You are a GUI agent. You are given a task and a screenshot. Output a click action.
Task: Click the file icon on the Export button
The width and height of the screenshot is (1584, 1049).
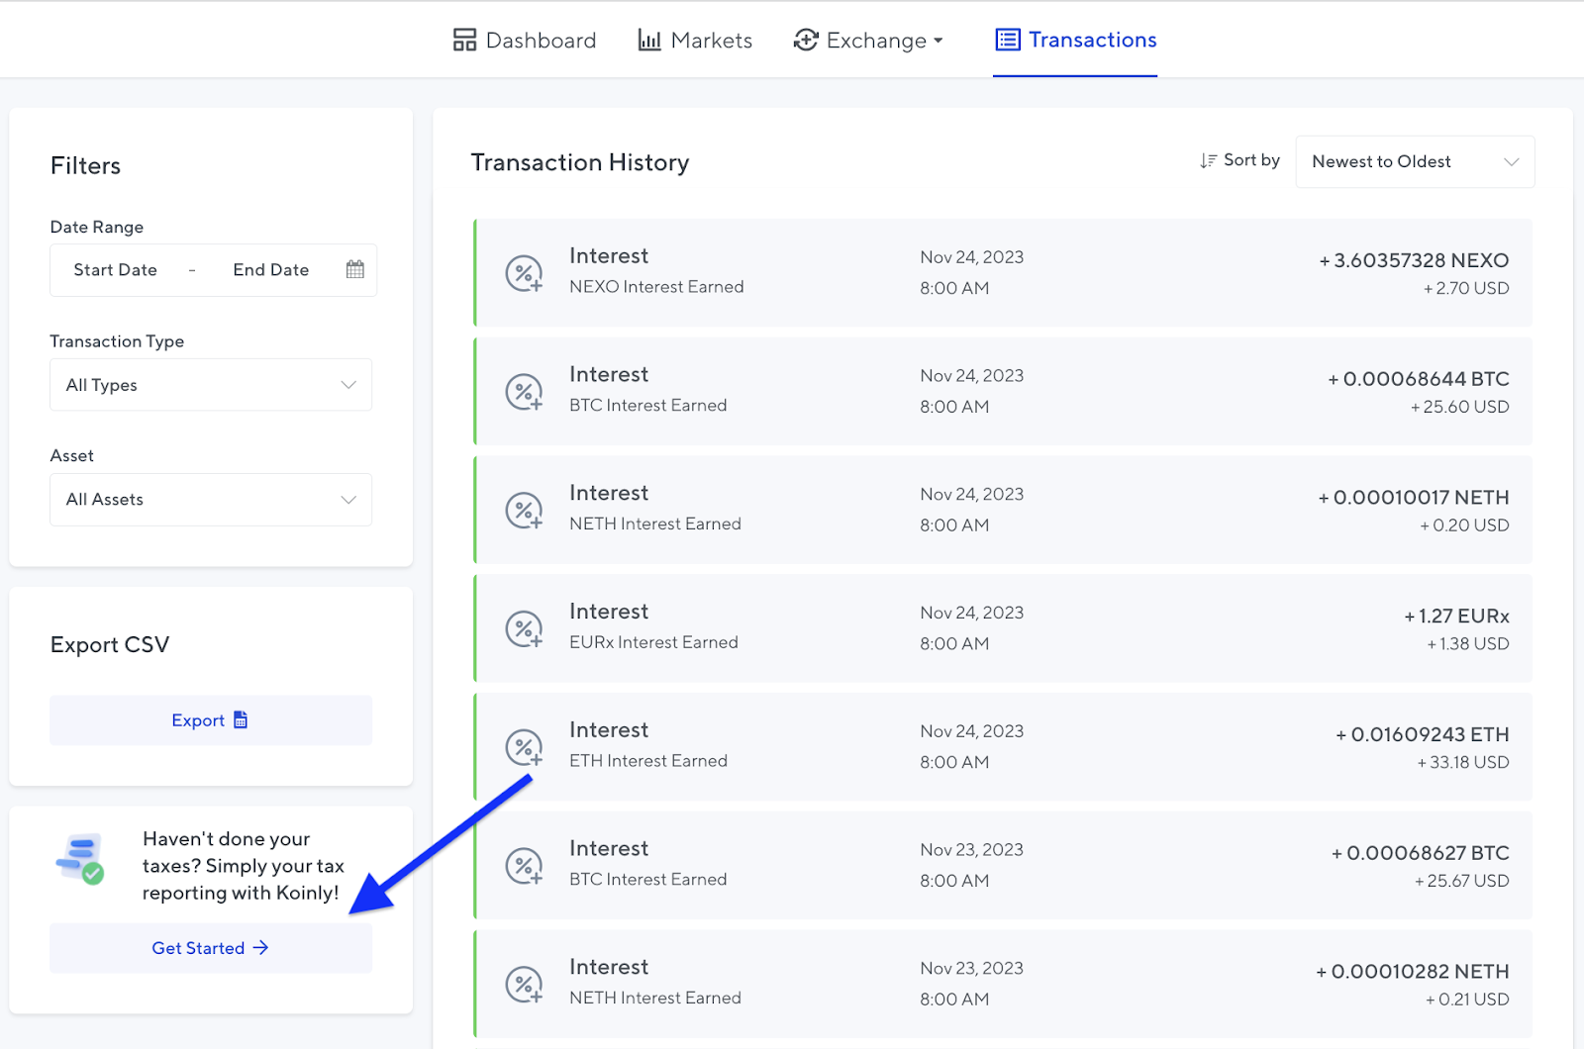241,719
